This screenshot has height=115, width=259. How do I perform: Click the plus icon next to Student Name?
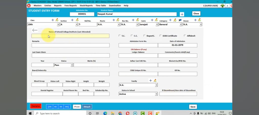(182, 14)
